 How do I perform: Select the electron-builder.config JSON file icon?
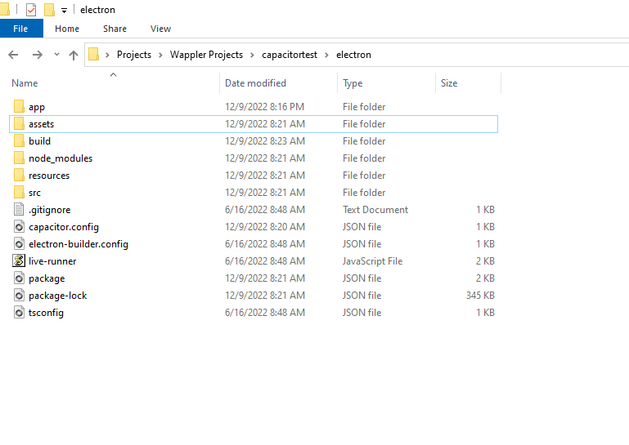click(x=19, y=244)
